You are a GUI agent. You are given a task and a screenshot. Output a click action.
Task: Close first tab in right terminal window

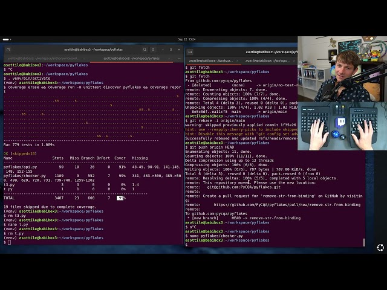(238, 60)
